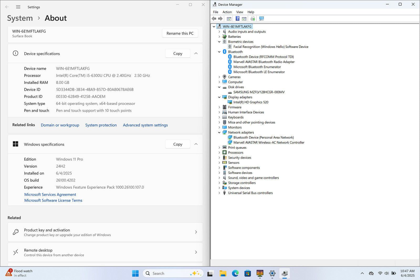
Task: Open the System protection link
Action: tap(101, 125)
